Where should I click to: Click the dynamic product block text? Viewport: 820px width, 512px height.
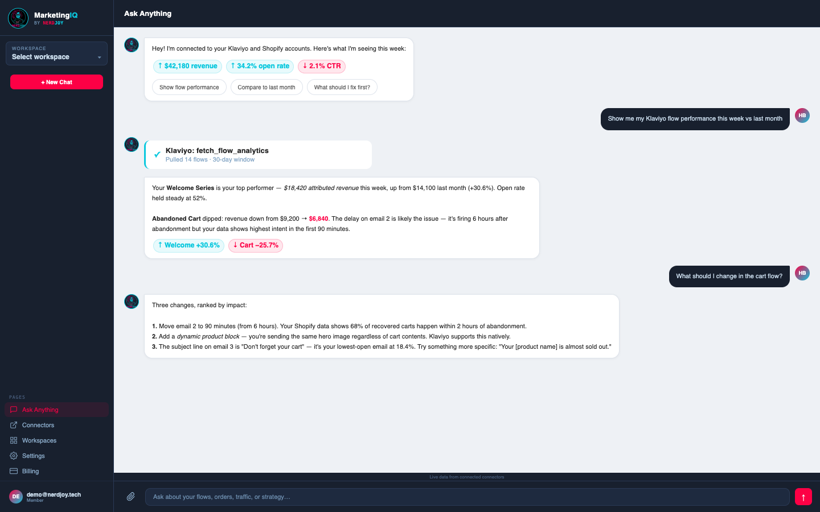pos(208,336)
